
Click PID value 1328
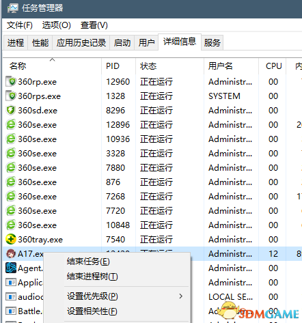115,96
